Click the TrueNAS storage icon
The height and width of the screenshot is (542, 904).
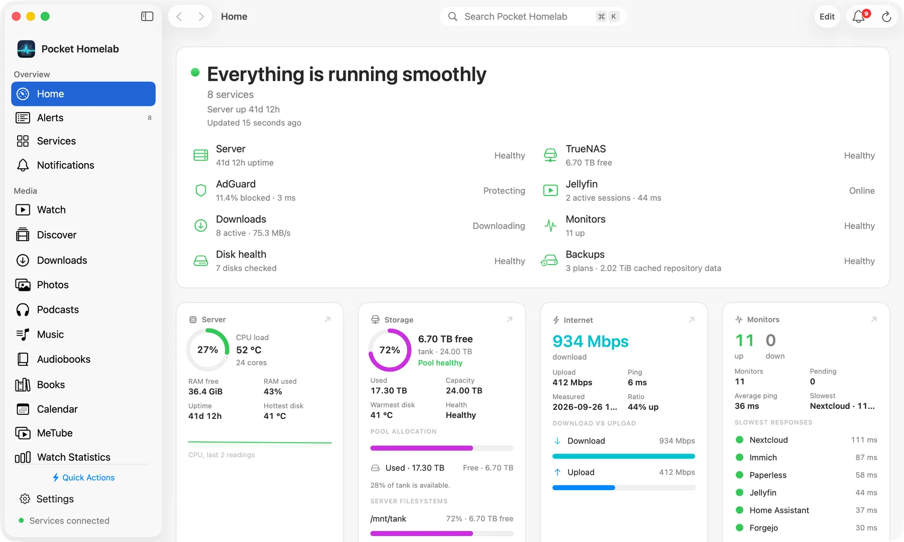click(x=550, y=155)
